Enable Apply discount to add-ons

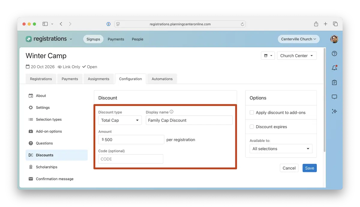point(252,113)
